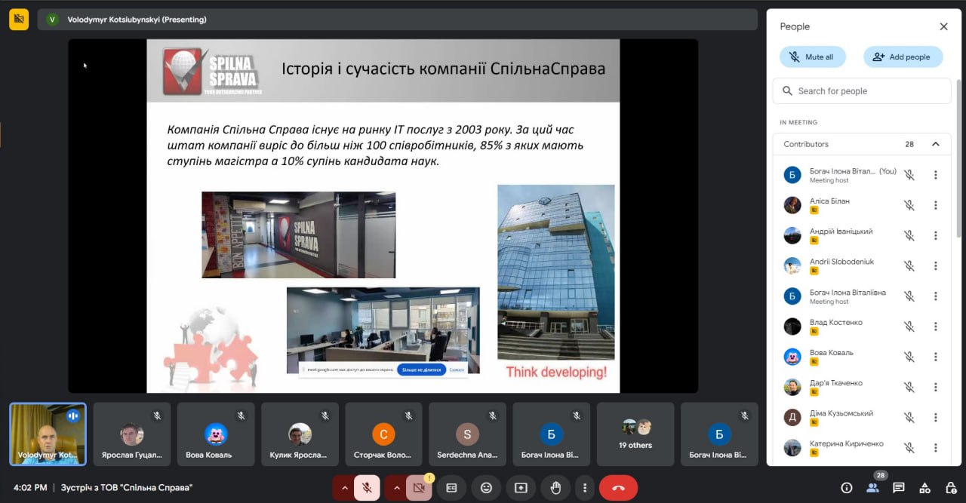The width and height of the screenshot is (966, 503).
Task: Click mic icon in Andrii Slobodeniuk row
Action: [x=910, y=265]
